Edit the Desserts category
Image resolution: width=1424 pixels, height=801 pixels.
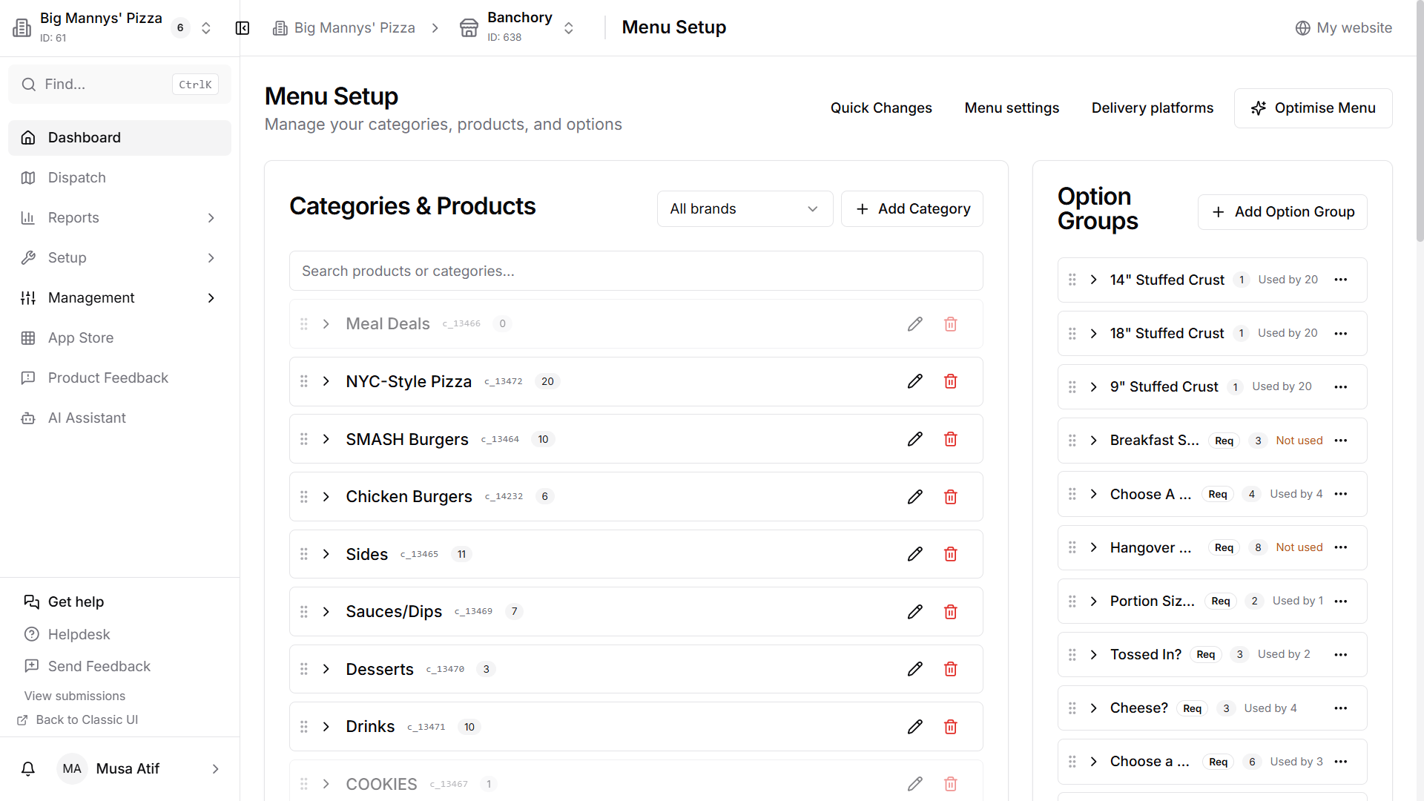point(915,669)
